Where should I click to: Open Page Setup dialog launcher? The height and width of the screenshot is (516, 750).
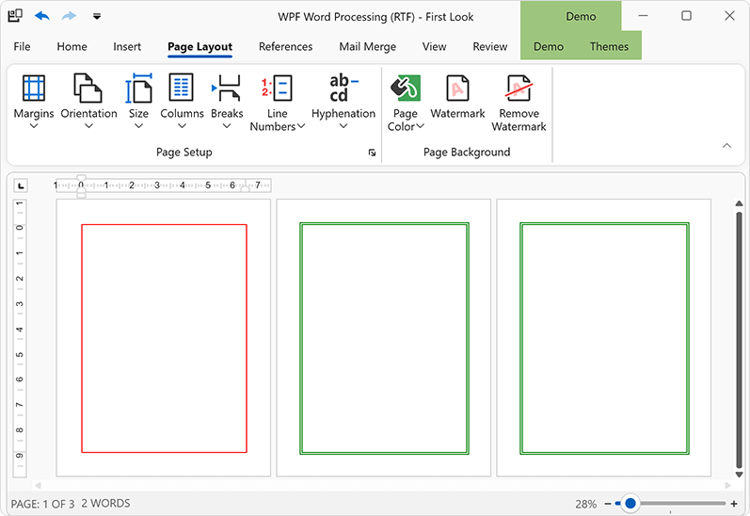coord(372,153)
